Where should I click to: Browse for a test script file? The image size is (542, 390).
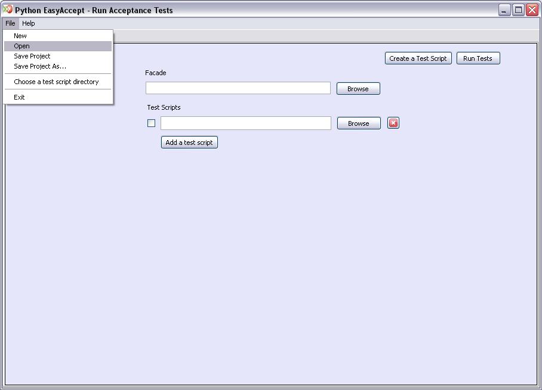(359, 123)
